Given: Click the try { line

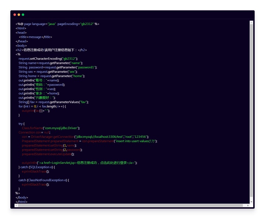Looking at the screenshot, I should pyautogui.click(x=21, y=124).
